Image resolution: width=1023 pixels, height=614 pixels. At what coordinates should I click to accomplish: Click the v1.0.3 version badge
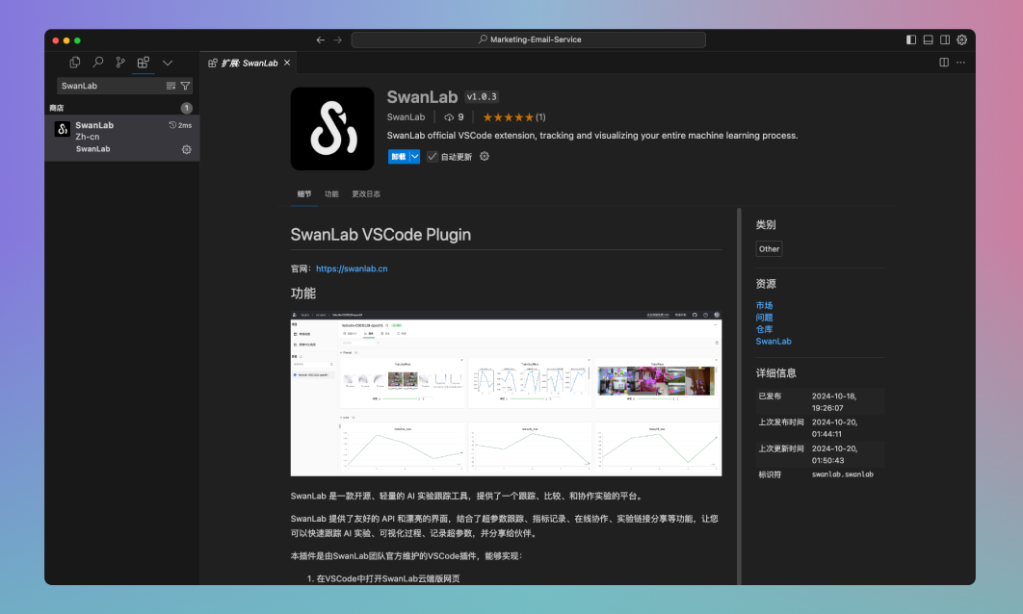click(483, 96)
